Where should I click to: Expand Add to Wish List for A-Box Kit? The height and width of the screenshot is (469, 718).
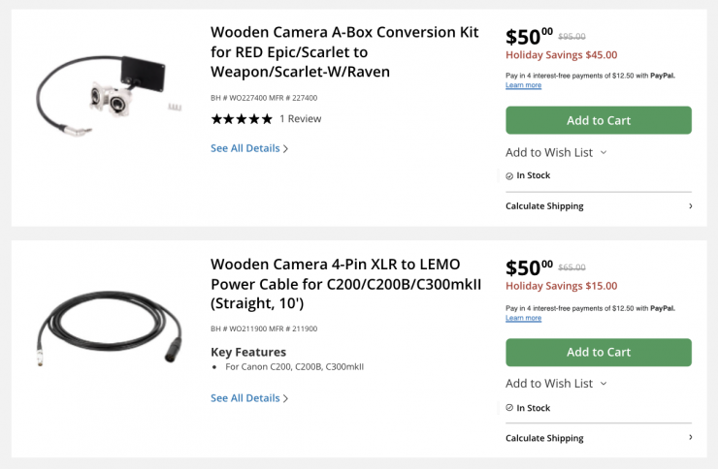[556, 152]
